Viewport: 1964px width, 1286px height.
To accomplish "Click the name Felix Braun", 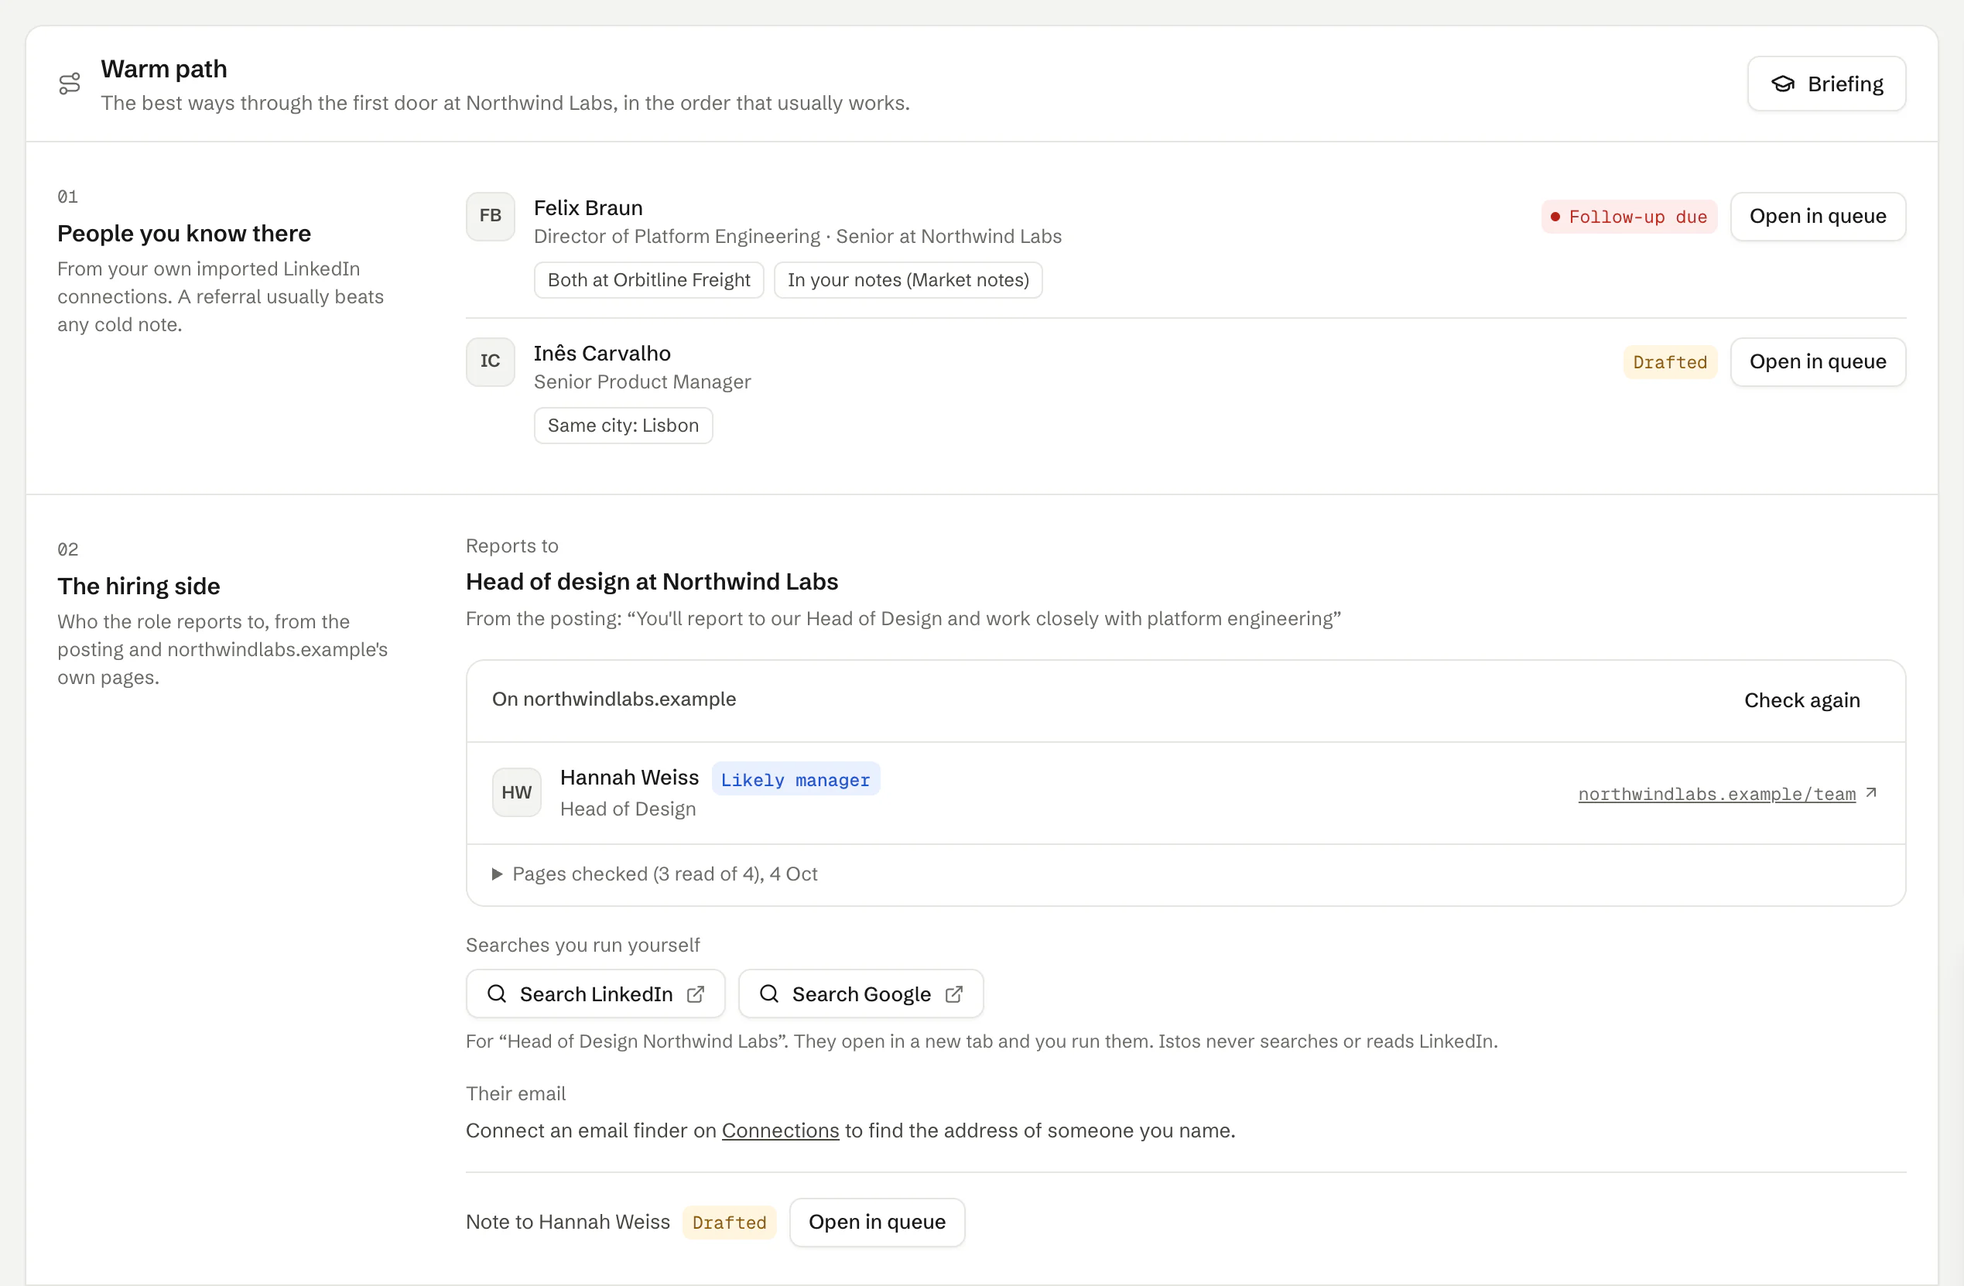I will 587,207.
